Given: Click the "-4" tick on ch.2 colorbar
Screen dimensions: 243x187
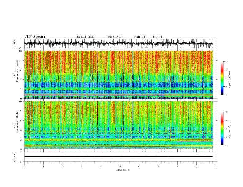Looking at the screenshot, I should point(226,120).
